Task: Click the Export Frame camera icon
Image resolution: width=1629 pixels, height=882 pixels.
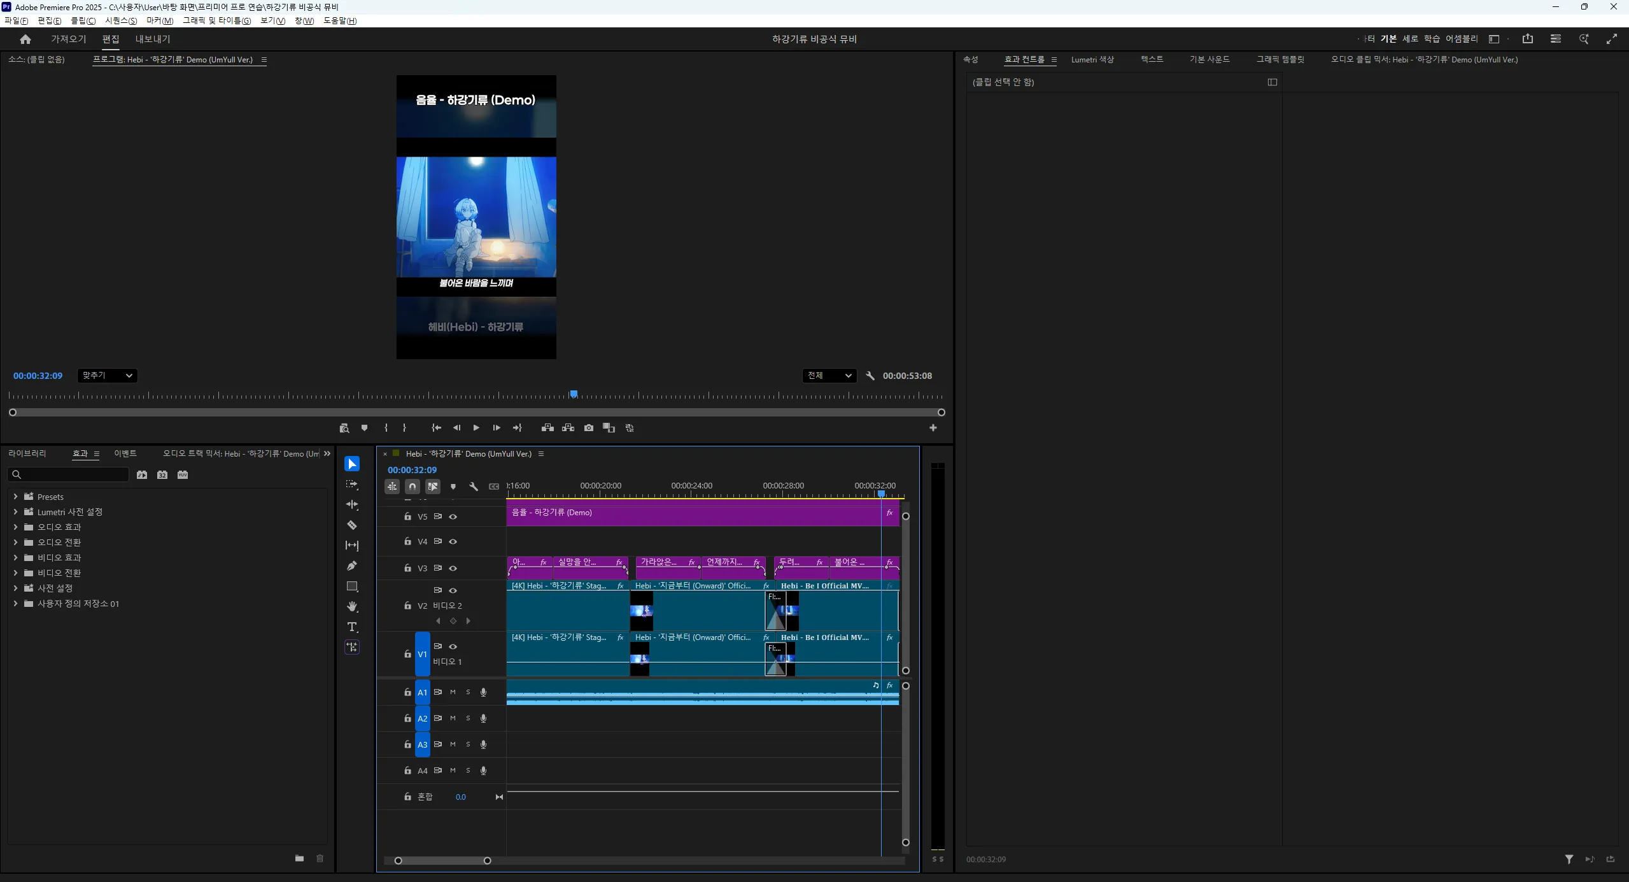Action: [x=589, y=428]
